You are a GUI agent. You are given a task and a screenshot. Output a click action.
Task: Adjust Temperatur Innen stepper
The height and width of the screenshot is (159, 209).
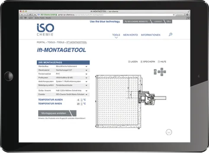[x=81, y=104]
